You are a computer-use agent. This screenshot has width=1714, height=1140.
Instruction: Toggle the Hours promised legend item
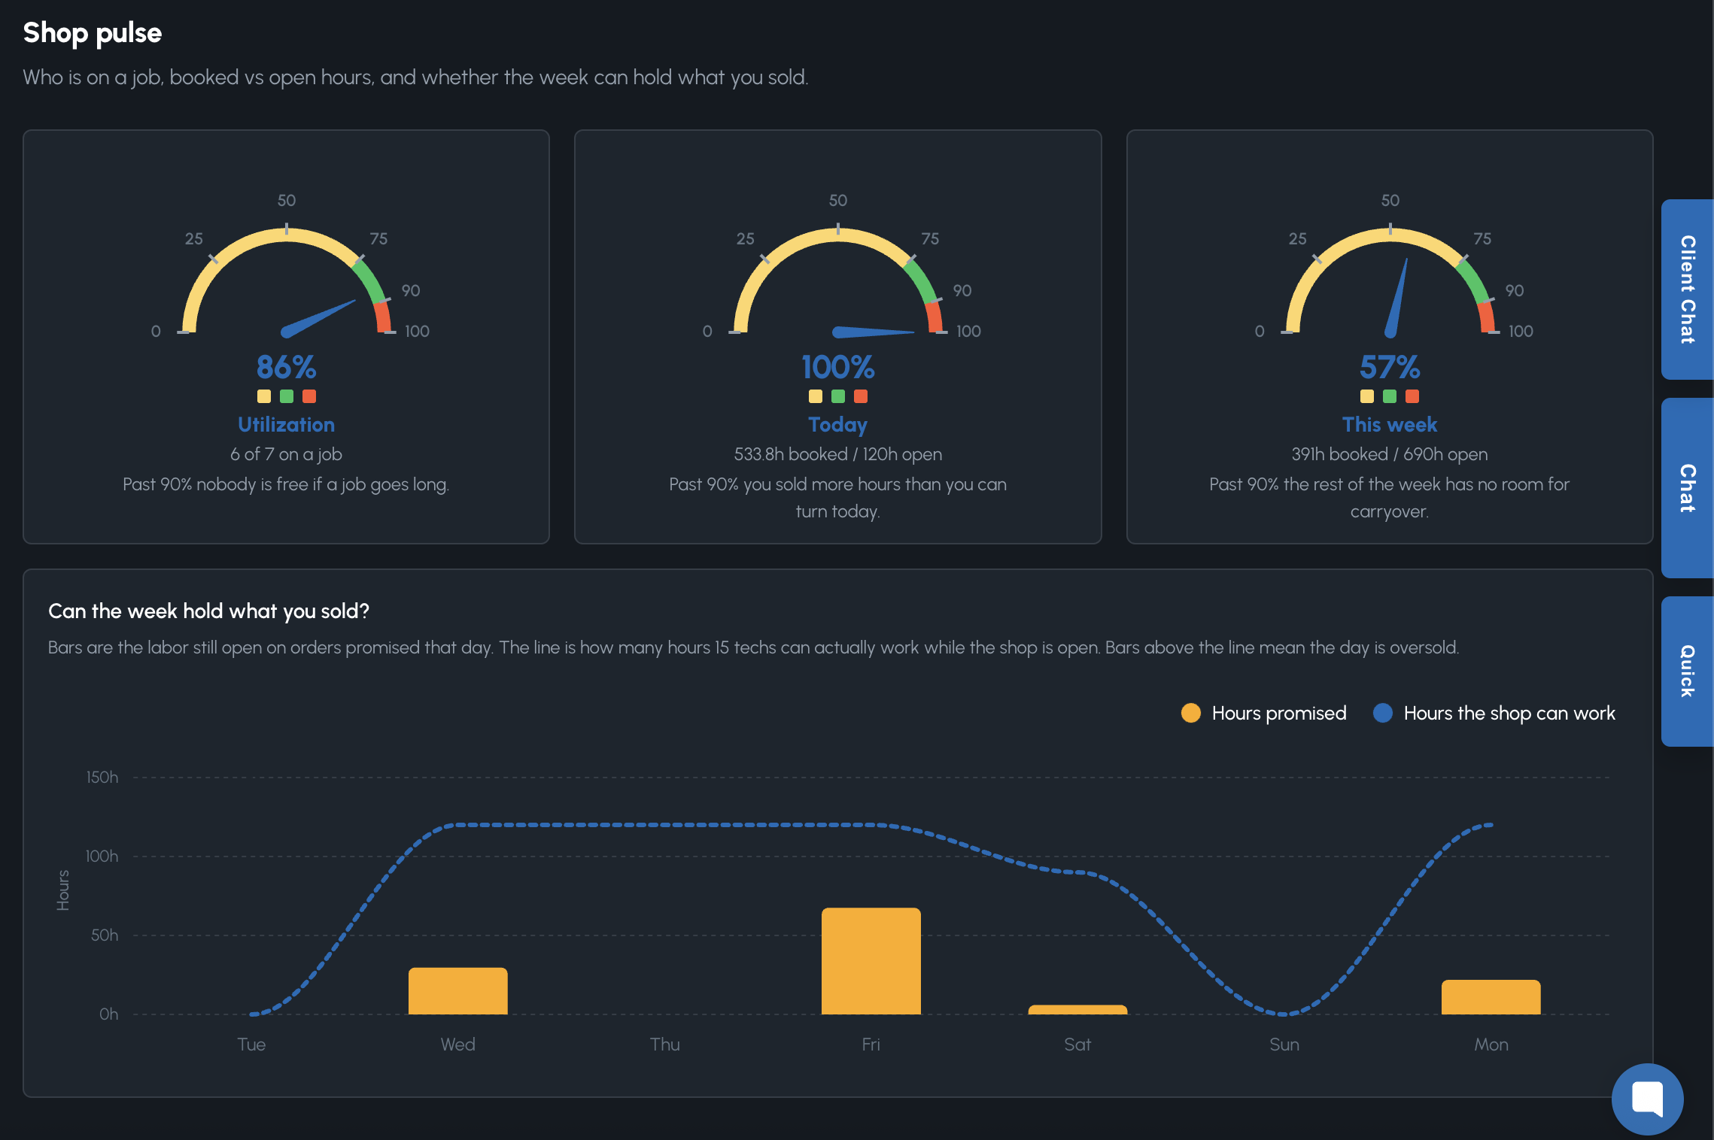point(1264,713)
